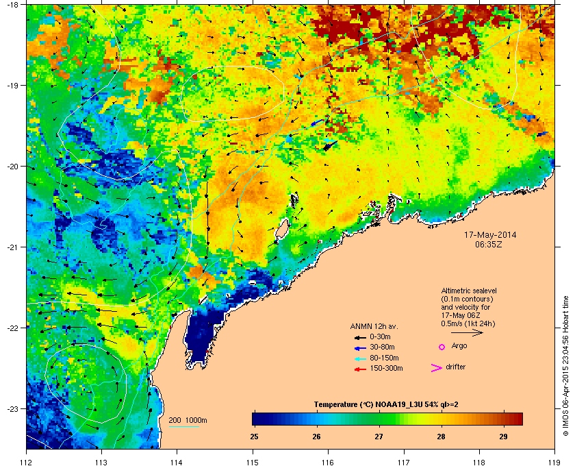The width and height of the screenshot is (575, 466).
Task: Click the latitude axis label -19
Action: [x=12, y=86]
